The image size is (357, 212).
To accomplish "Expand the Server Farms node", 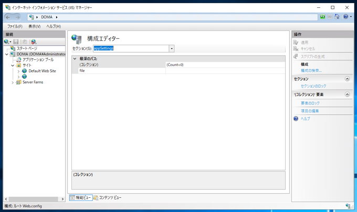I will (x=13, y=82).
